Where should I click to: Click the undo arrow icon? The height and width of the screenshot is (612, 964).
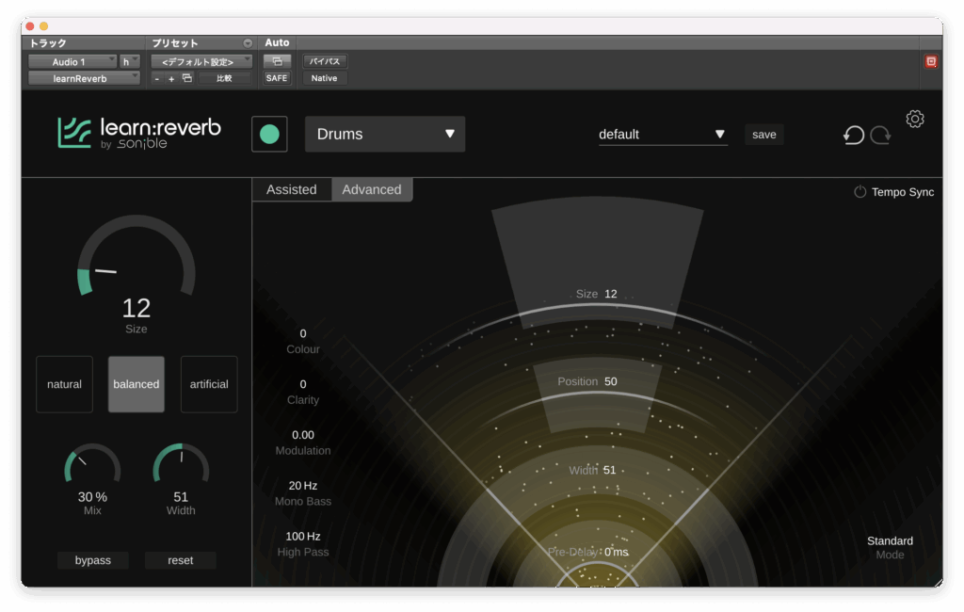[853, 135]
